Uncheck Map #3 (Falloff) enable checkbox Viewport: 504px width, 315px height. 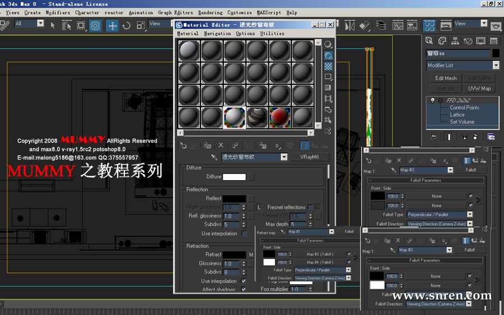coord(349,254)
